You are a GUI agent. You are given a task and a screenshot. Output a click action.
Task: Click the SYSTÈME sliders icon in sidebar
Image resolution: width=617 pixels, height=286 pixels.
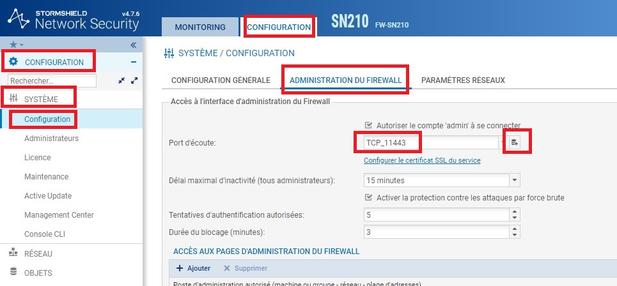(14, 98)
